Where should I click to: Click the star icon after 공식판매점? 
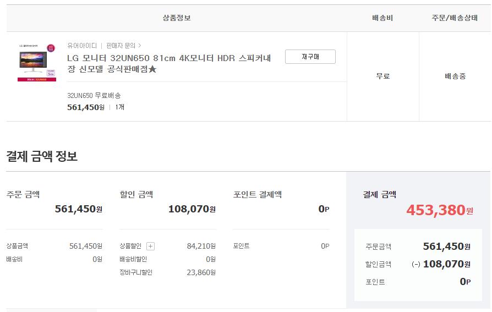click(152, 69)
